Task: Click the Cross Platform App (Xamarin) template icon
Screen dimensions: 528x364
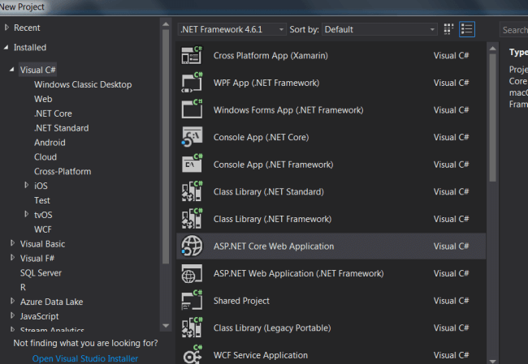Action: coord(192,55)
